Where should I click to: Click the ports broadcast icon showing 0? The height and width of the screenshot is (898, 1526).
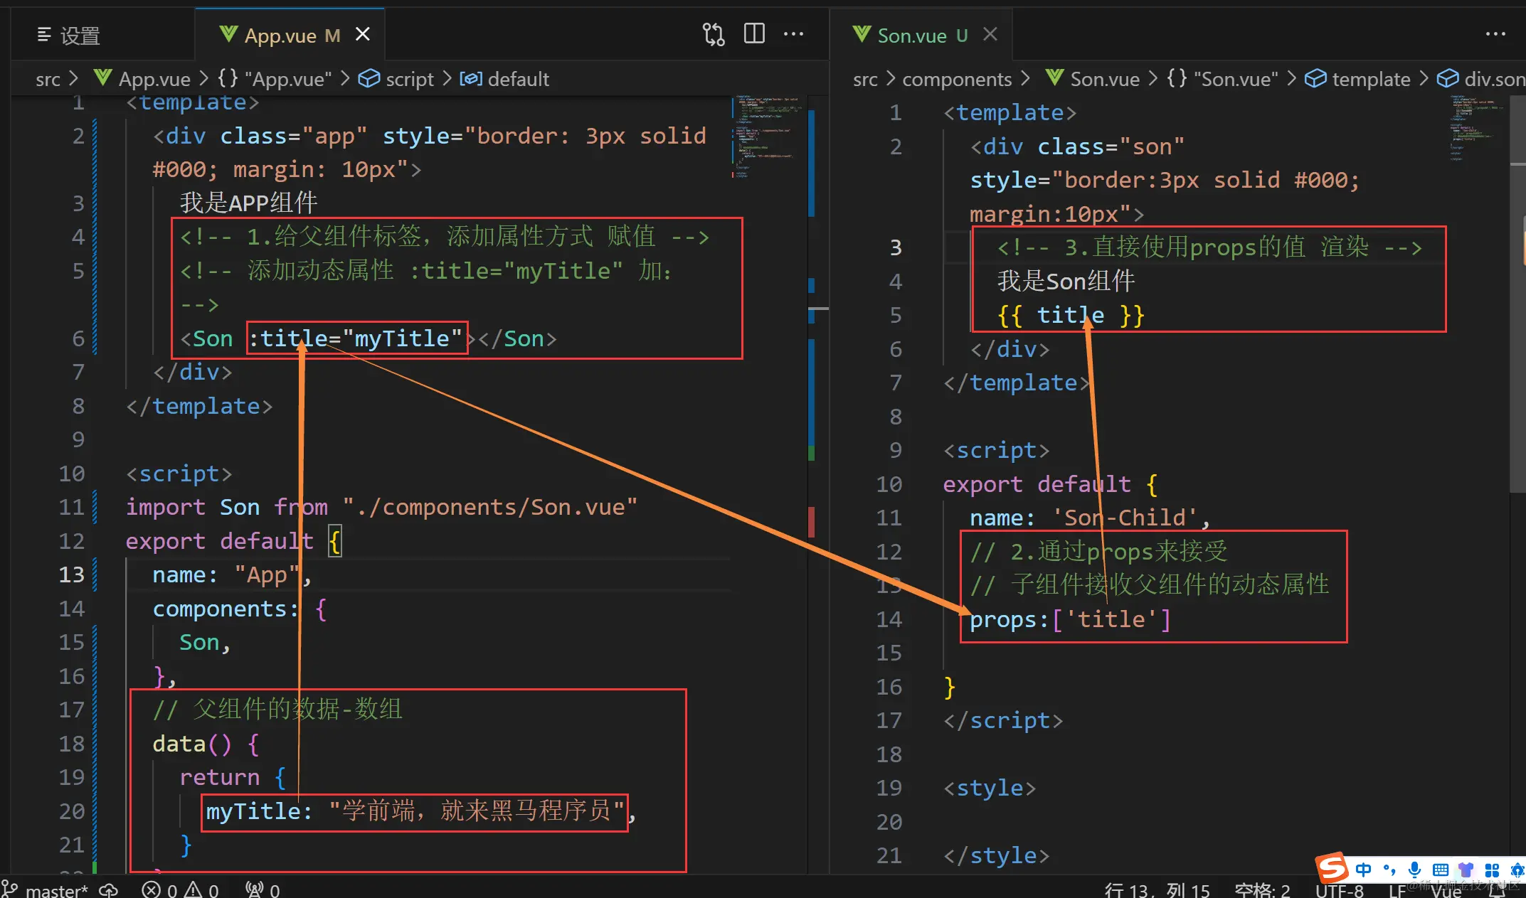[x=263, y=889]
